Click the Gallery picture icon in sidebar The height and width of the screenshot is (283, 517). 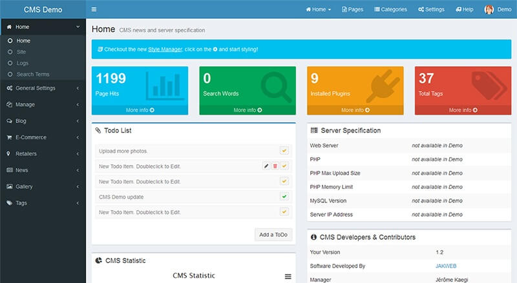click(10, 186)
